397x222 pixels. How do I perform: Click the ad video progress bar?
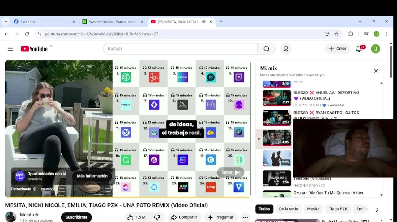click(x=128, y=197)
